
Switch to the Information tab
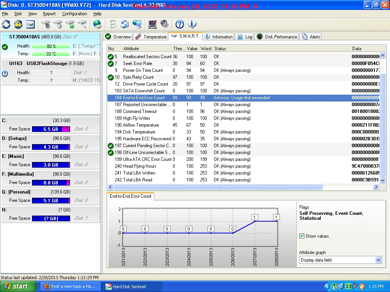[218, 37]
